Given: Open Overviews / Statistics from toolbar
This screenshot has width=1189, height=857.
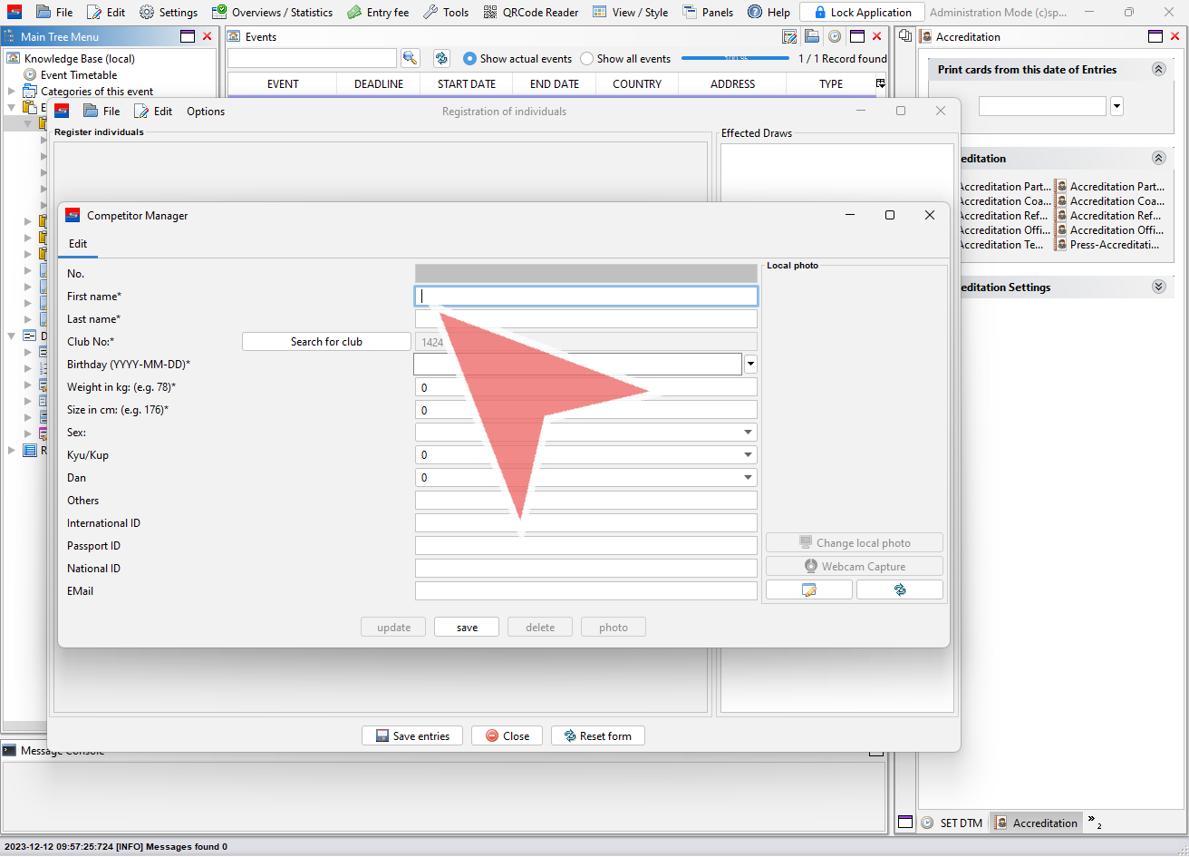Looking at the screenshot, I should click(x=272, y=13).
